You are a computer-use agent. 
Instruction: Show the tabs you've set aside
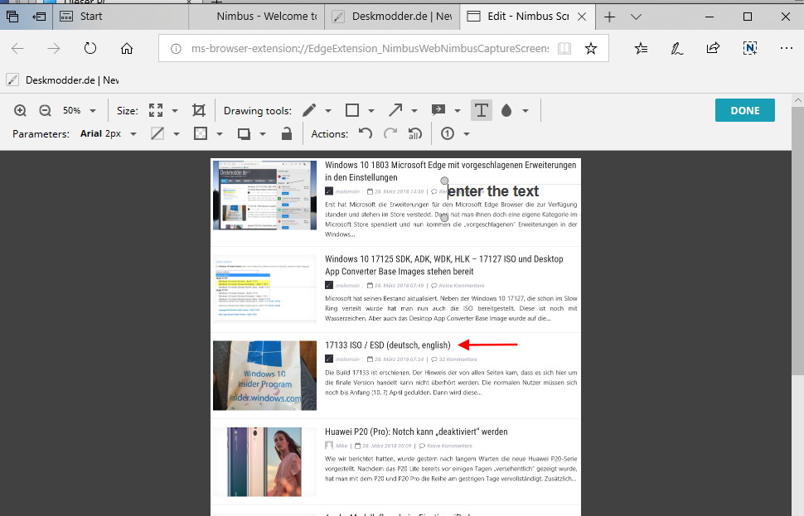tap(12, 17)
